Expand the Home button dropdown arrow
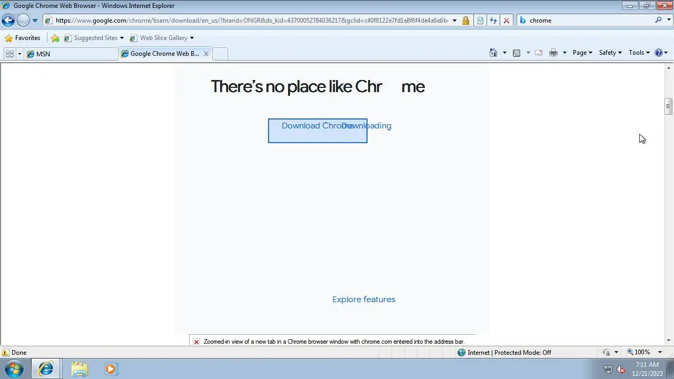 coord(504,53)
